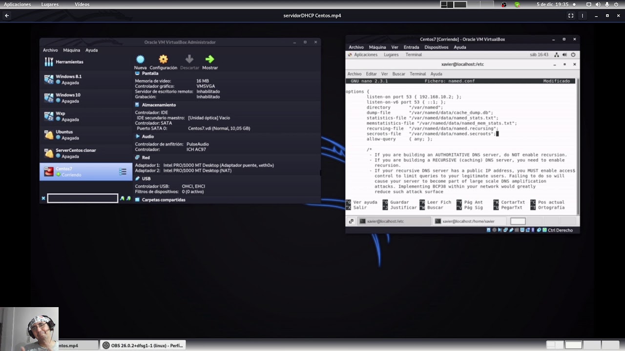Open guest Lugares menu in Centos7

tap(391, 55)
